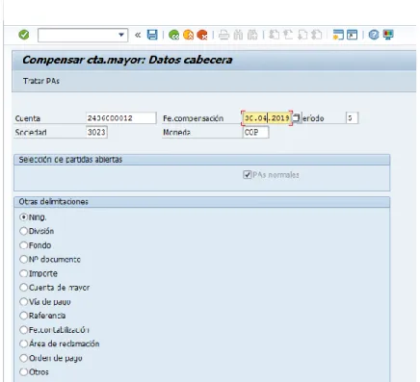Click the Generate shortcut icon

pos(352,35)
